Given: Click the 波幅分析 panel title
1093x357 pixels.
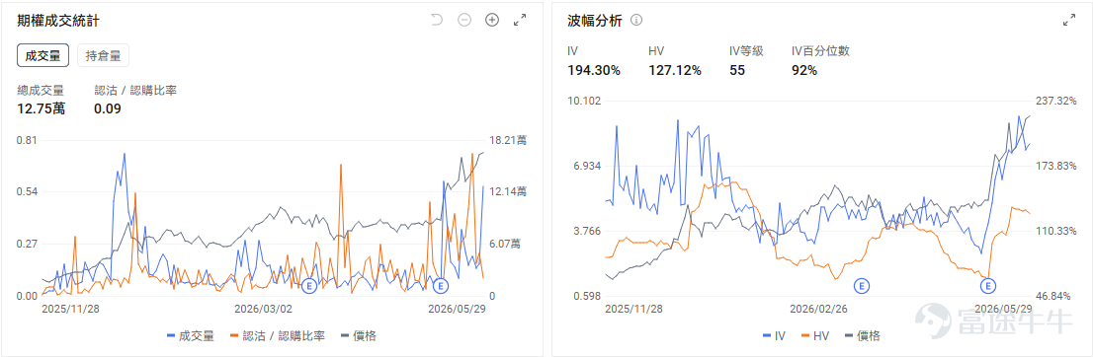Looking at the screenshot, I should click(595, 21).
